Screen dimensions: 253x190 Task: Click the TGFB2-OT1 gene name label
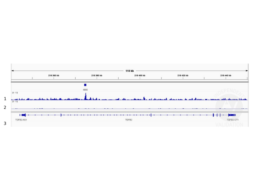pos(233,120)
